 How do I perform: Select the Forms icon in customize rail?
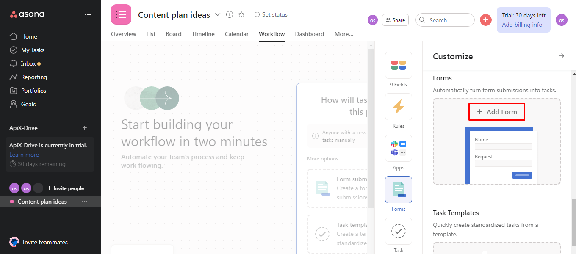pos(398,189)
